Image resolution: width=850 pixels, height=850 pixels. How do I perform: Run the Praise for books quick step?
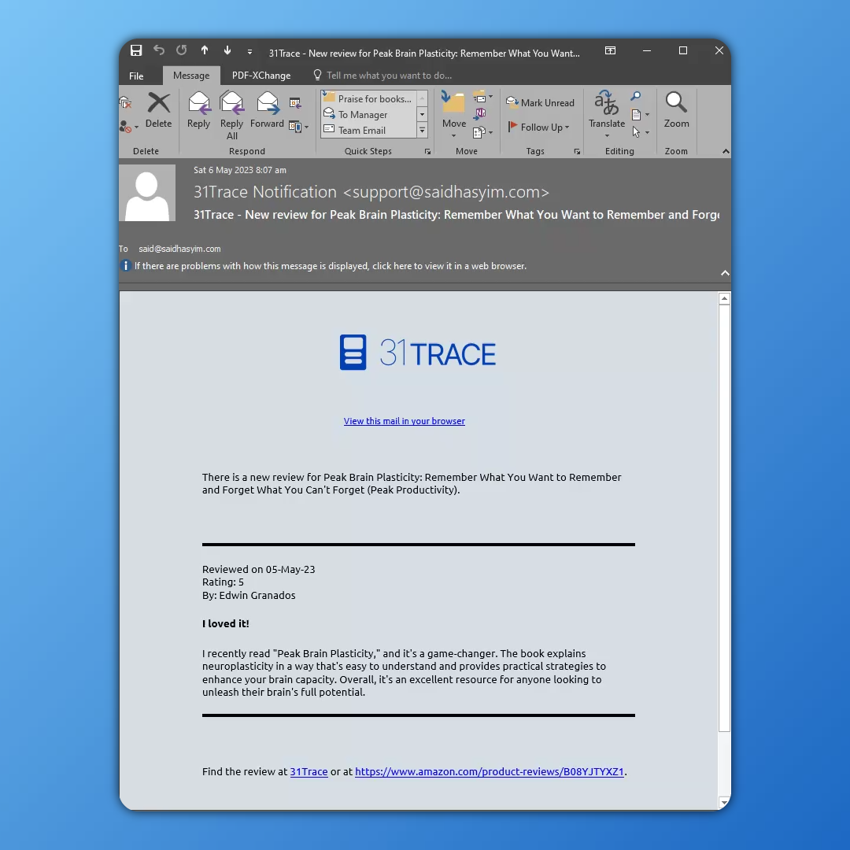(x=368, y=98)
